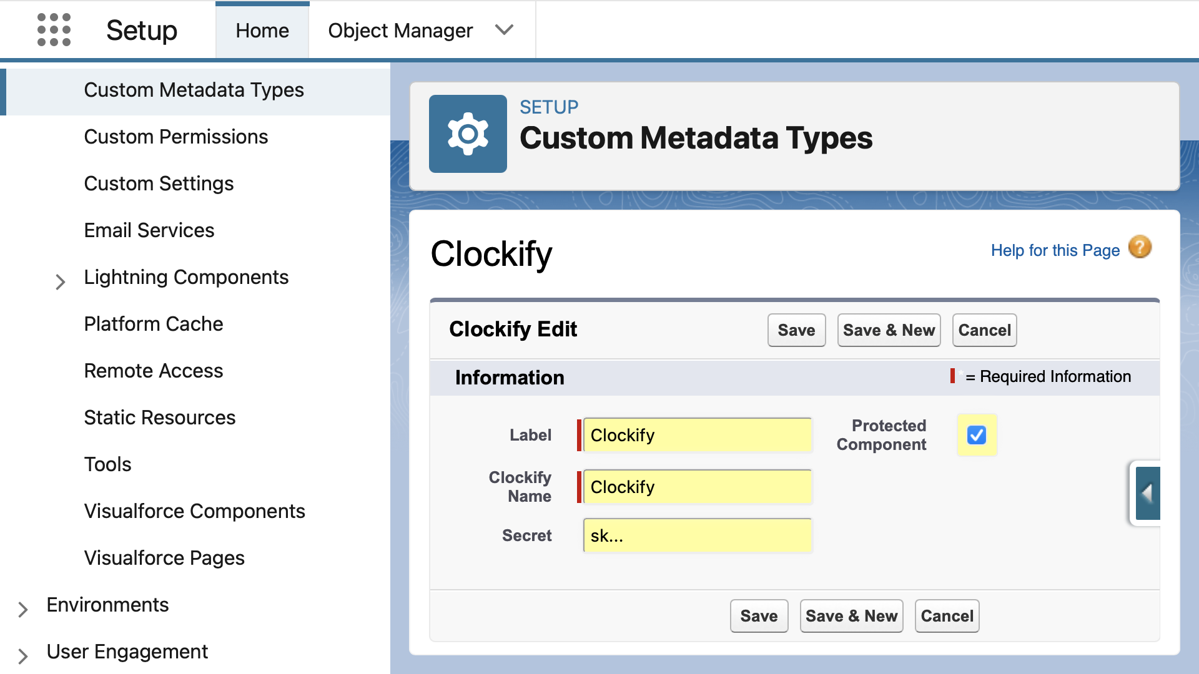The image size is (1199, 674).
Task: Open the Help for this Page link
Action: point(1055,250)
